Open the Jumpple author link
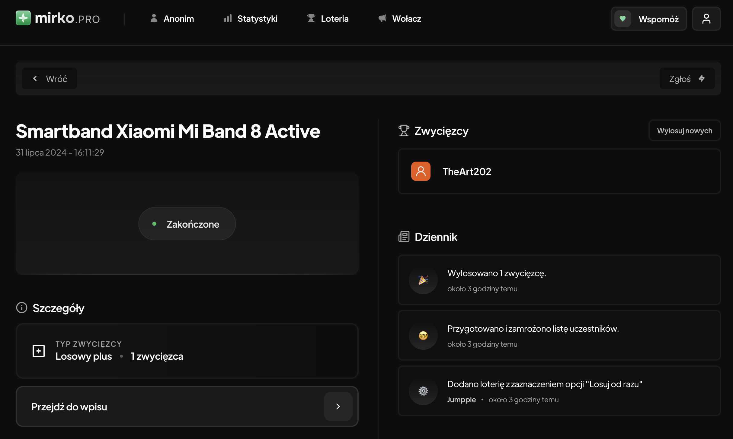 coord(461,400)
